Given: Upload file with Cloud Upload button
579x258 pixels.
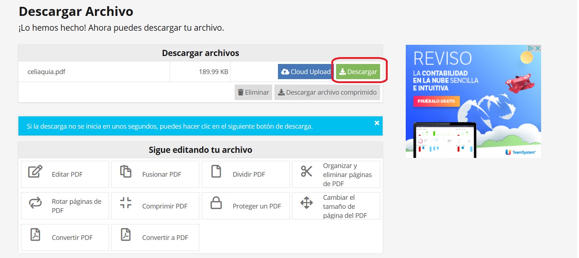Looking at the screenshot, I should 306,72.
